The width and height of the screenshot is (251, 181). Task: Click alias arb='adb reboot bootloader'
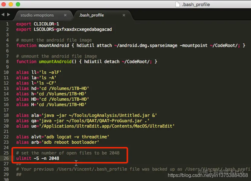58,142
